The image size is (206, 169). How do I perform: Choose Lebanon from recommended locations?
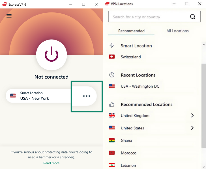(x=128, y=165)
